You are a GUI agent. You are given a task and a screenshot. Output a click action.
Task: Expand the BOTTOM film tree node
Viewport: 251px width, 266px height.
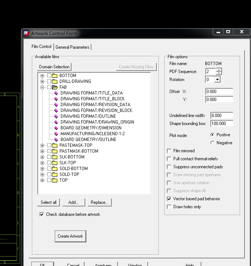click(42, 76)
